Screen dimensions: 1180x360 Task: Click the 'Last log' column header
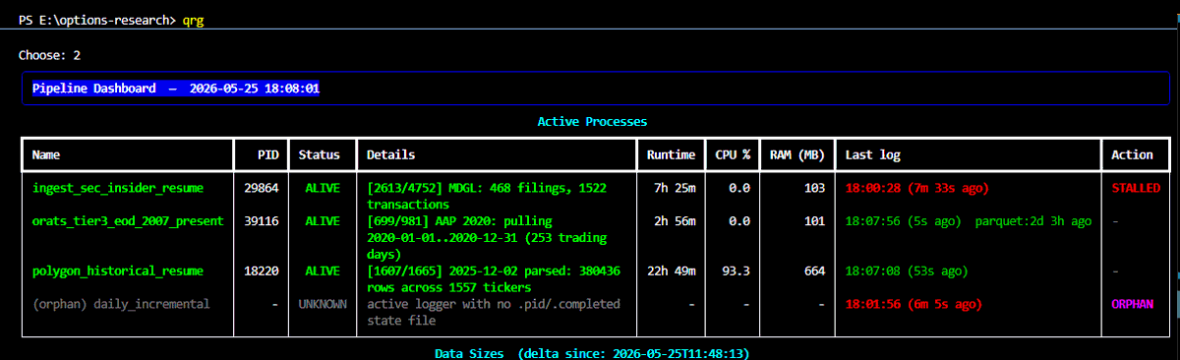pos(872,154)
